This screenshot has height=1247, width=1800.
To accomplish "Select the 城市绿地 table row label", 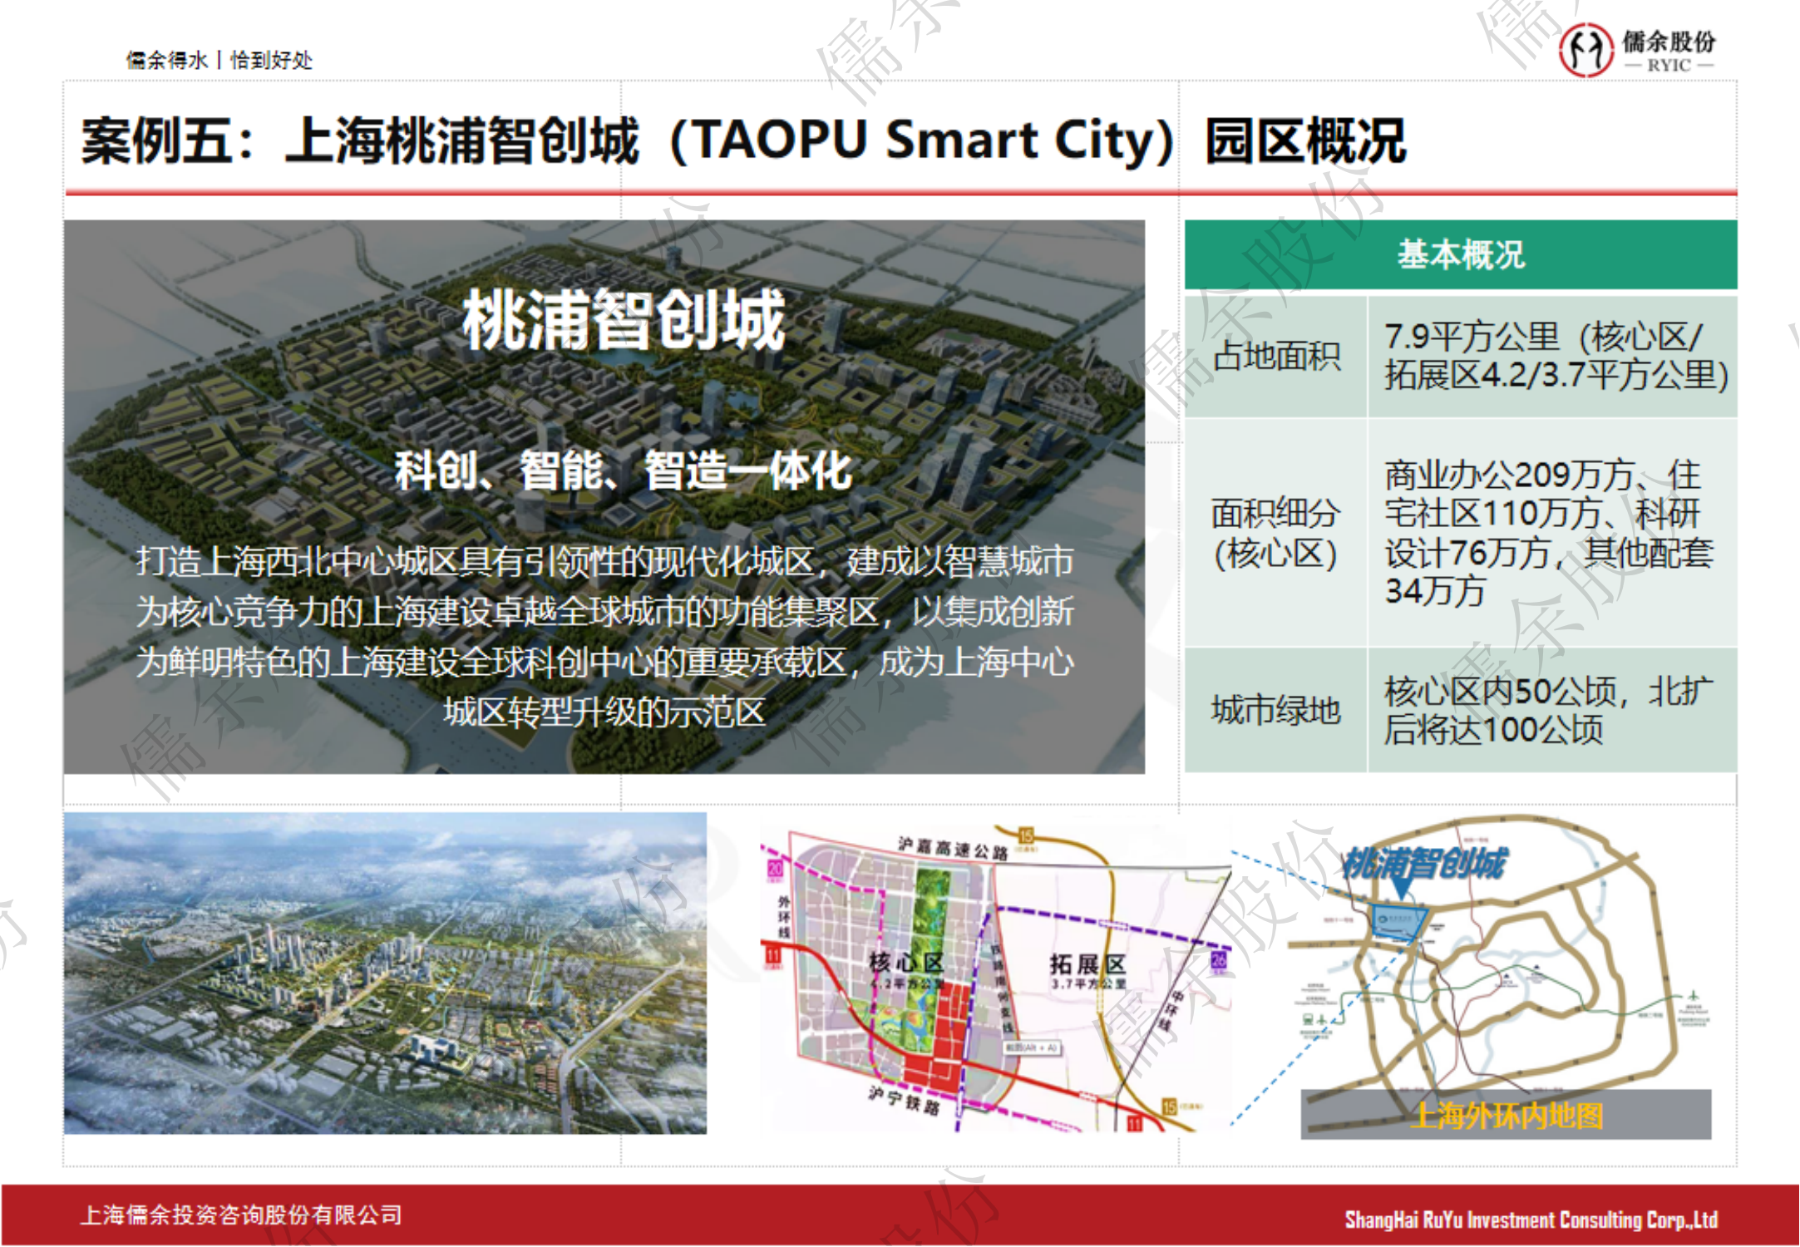I will [1275, 710].
